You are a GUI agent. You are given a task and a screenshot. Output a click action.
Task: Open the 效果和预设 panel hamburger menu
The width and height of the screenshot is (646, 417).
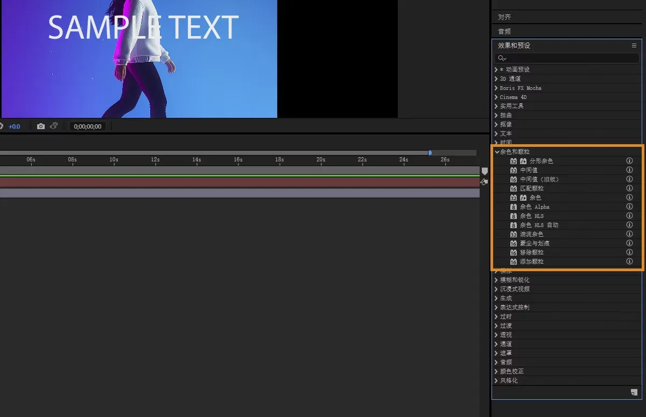click(x=634, y=46)
